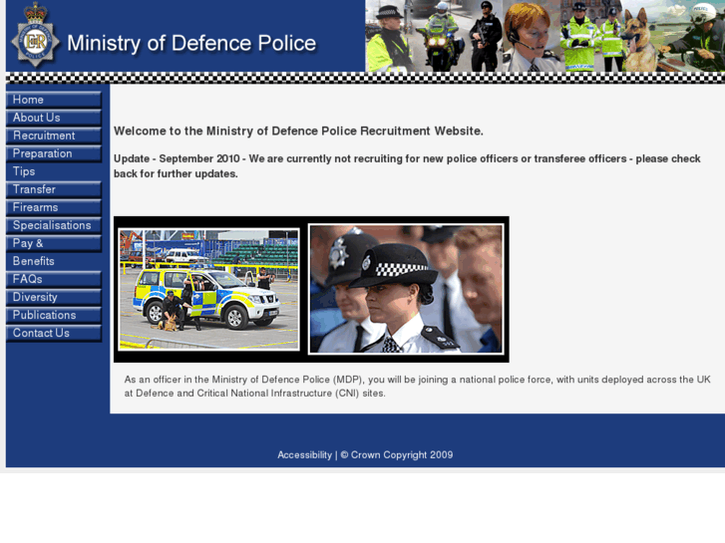Open the Contact Us page
The image size is (725, 543).
coord(54,333)
